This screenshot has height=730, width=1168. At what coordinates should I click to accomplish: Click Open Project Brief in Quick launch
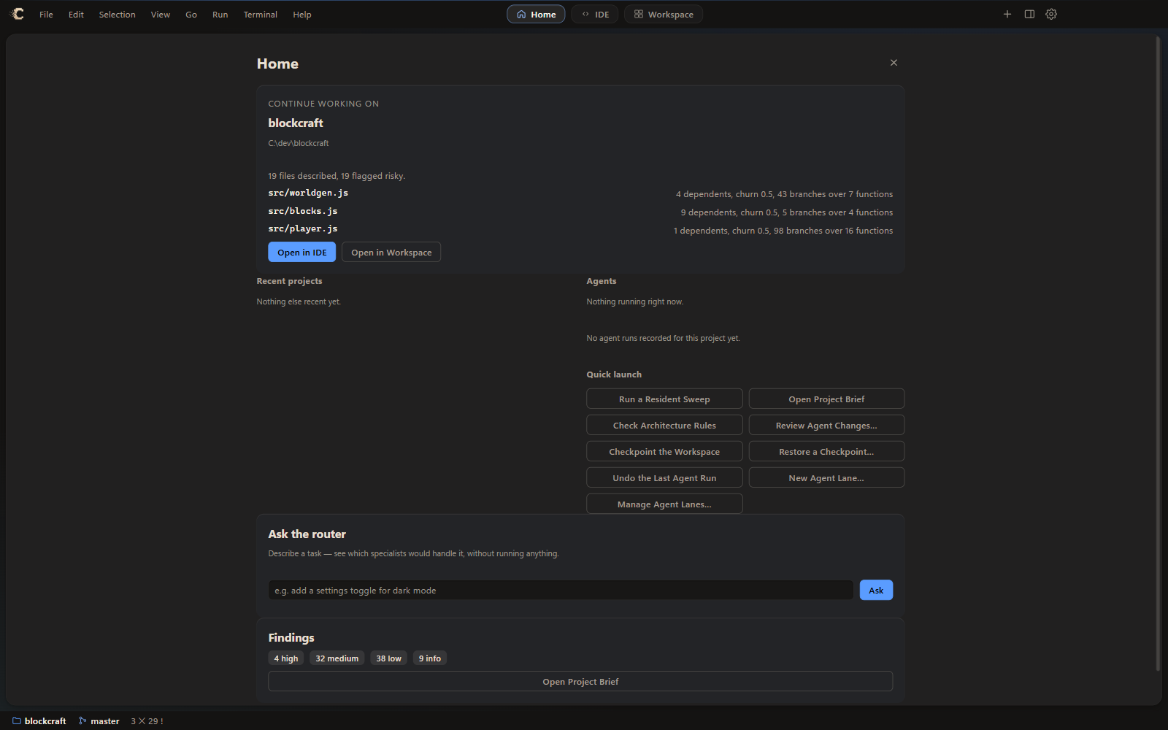tap(826, 399)
